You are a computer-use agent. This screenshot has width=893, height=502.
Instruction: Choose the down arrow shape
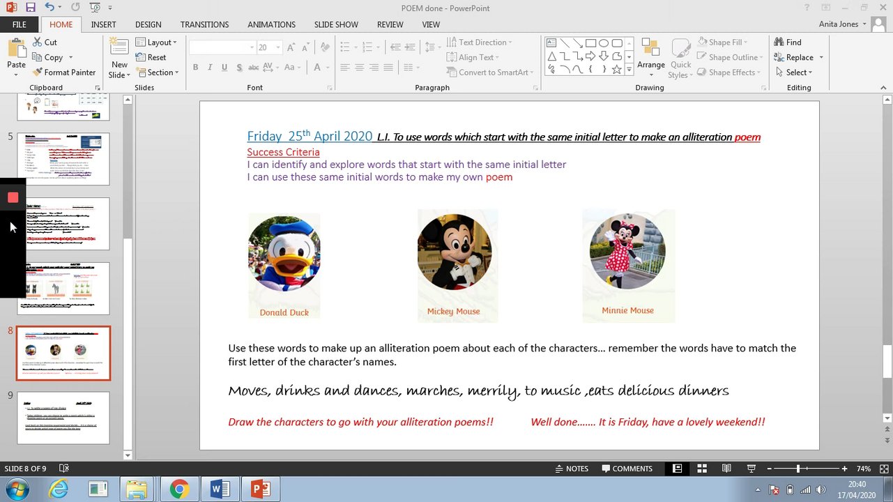[604, 56]
